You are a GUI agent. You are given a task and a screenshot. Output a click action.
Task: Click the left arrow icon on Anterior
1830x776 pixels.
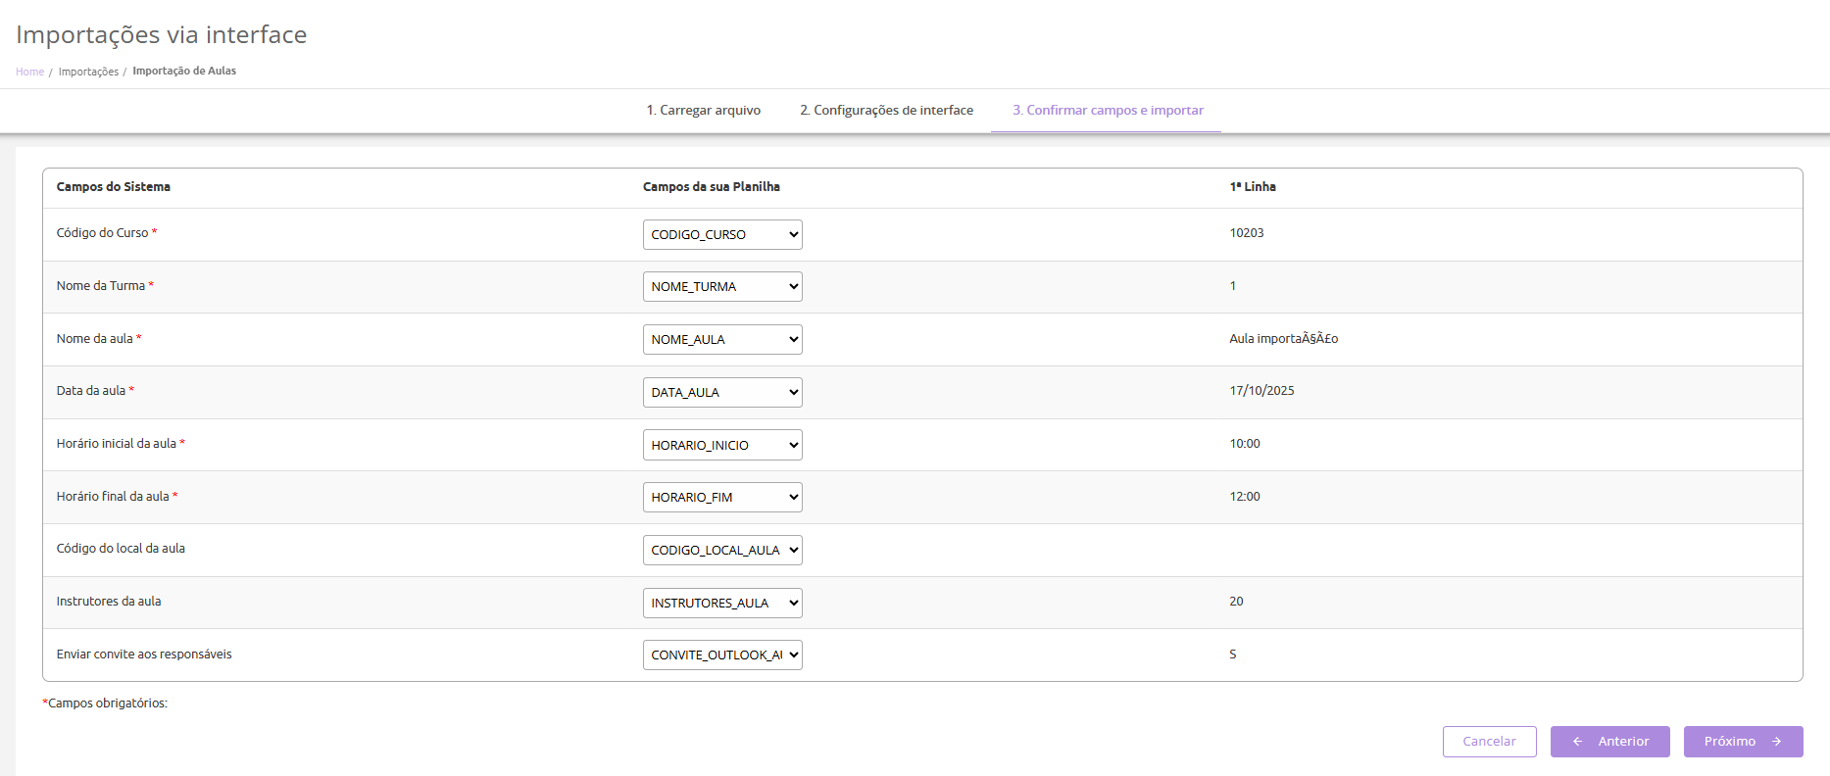point(1577,742)
